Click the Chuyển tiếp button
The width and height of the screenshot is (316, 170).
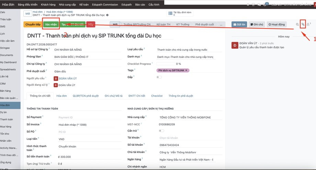33,25
